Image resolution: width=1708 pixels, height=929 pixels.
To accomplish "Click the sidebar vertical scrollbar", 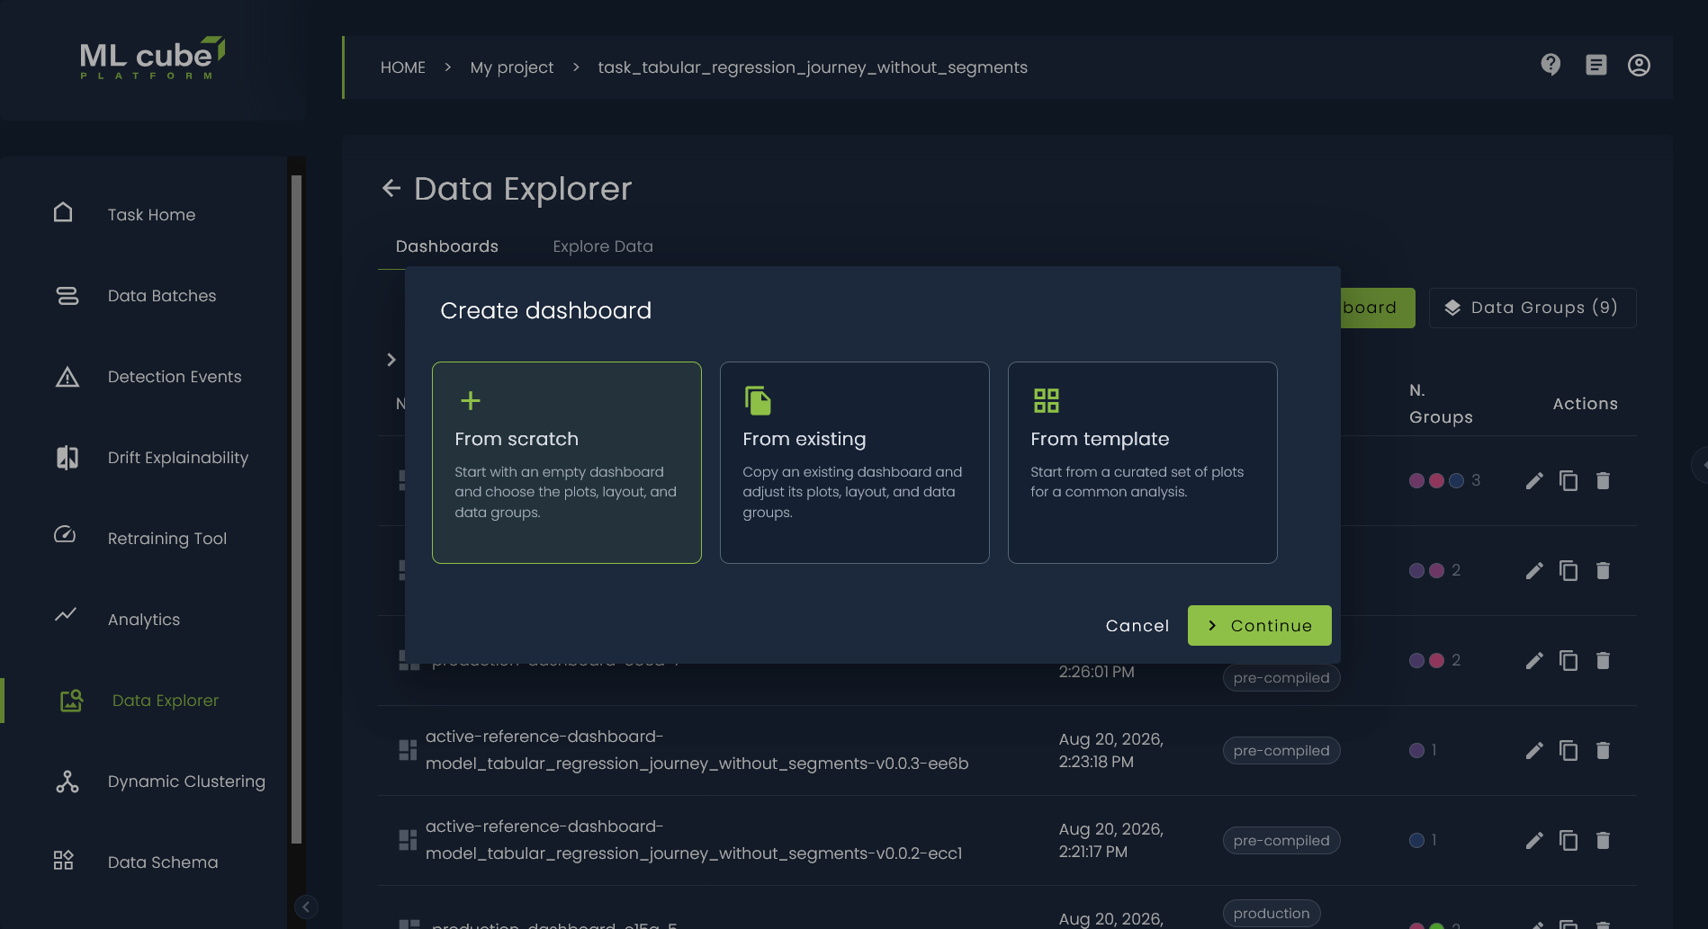I will click(296, 509).
